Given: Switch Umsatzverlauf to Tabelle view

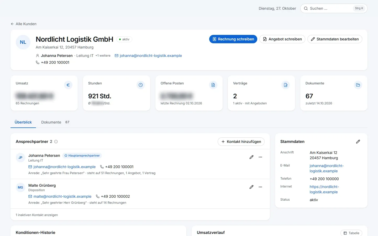Looking at the screenshot, I should (351, 233).
